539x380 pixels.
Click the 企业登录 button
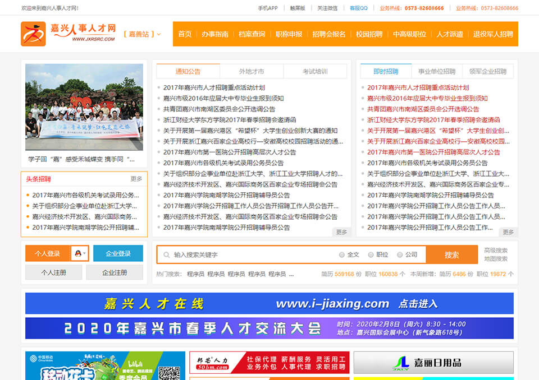(118, 253)
